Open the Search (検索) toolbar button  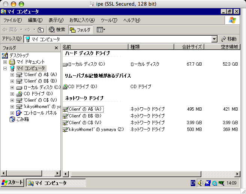[x=57, y=30]
